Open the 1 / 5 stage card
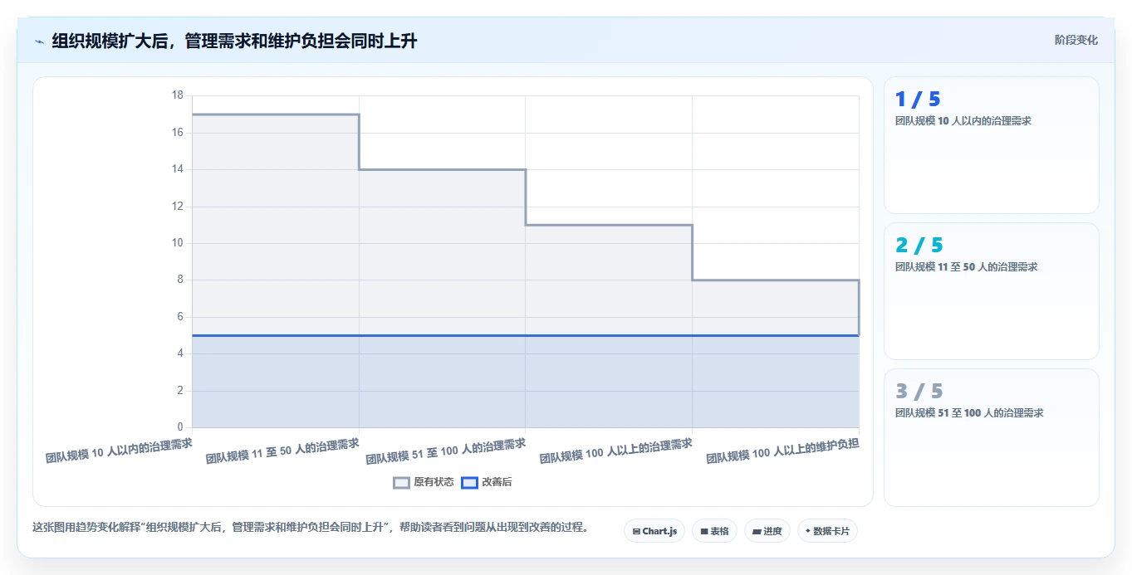The image size is (1132, 575). (992, 145)
